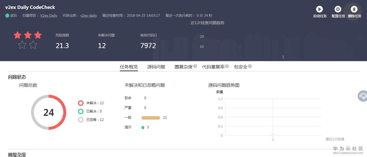
Task: Open the v2ex-daily repository link
Action: 89,16
